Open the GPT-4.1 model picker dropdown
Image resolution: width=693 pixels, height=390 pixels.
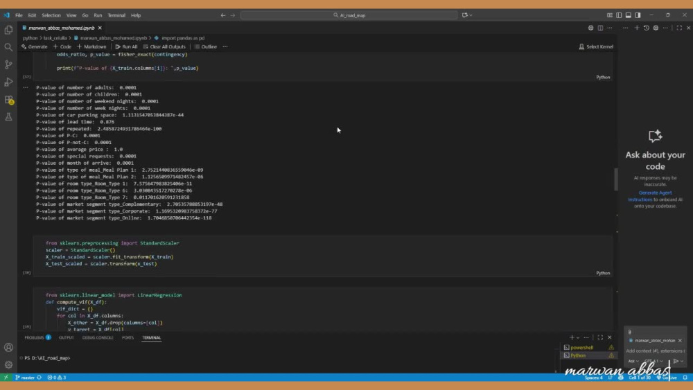coord(653,362)
